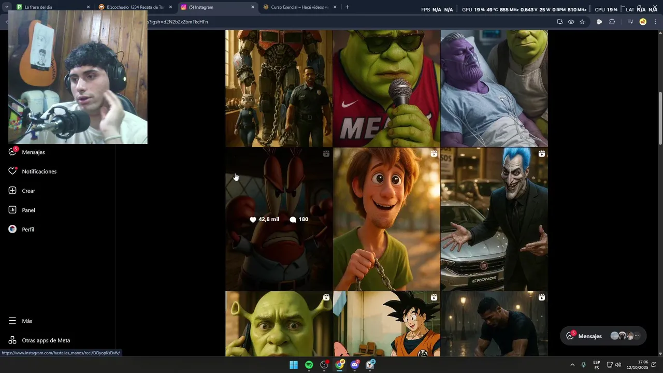Open the man in rain reel
Screen dimensions: 663x373
494,324
